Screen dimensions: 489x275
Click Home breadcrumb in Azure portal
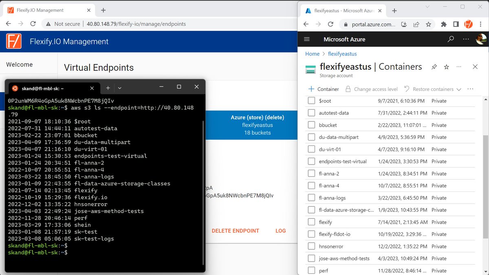click(x=313, y=54)
